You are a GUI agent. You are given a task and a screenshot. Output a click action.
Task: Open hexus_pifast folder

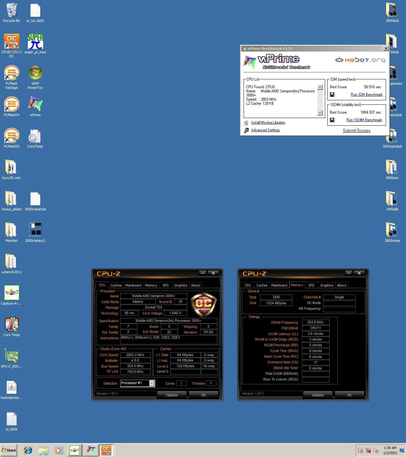(x=11, y=201)
